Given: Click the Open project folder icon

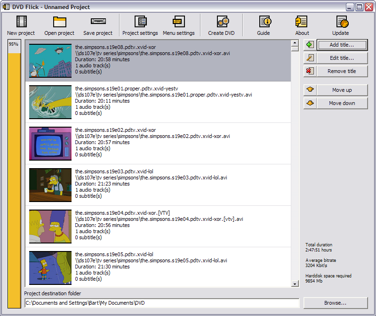Looking at the screenshot, I should click(59, 22).
